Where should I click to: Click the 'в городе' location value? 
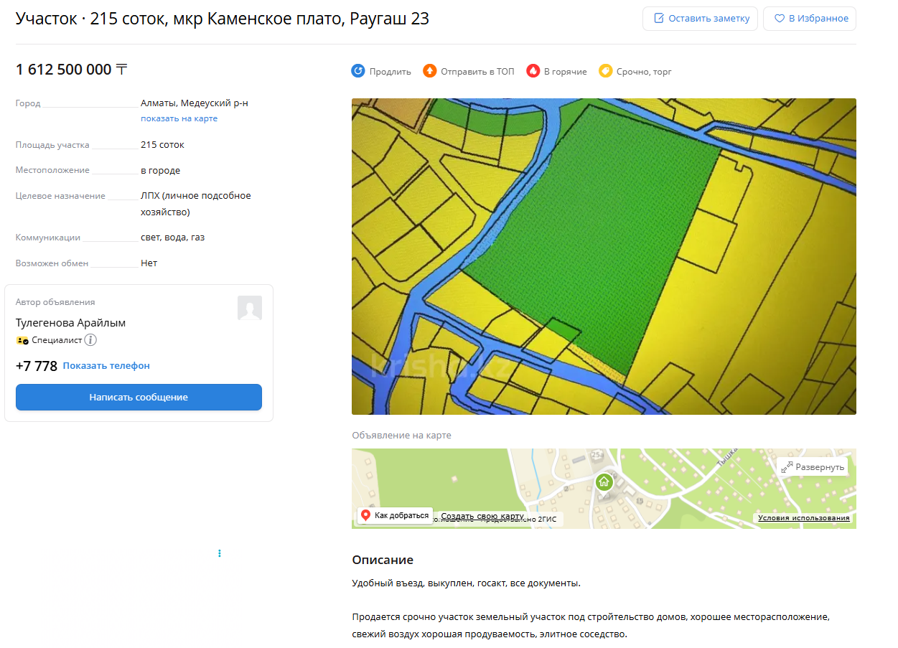tap(160, 171)
